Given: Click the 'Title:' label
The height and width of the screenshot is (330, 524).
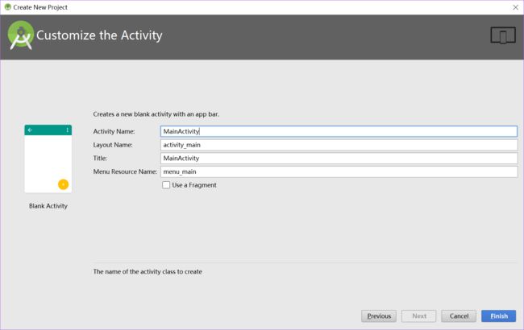Looking at the screenshot, I should click(x=100, y=159).
